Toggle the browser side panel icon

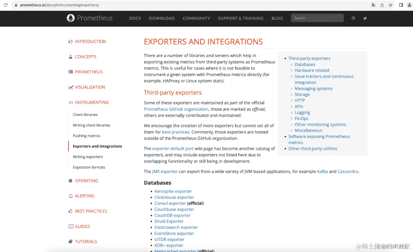click(401, 5)
